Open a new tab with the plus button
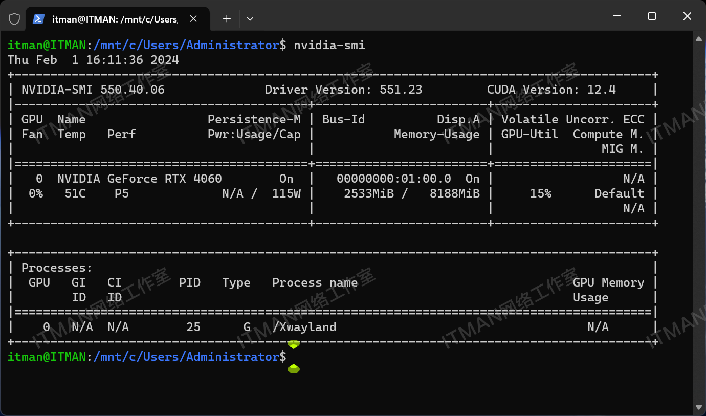 click(x=227, y=19)
